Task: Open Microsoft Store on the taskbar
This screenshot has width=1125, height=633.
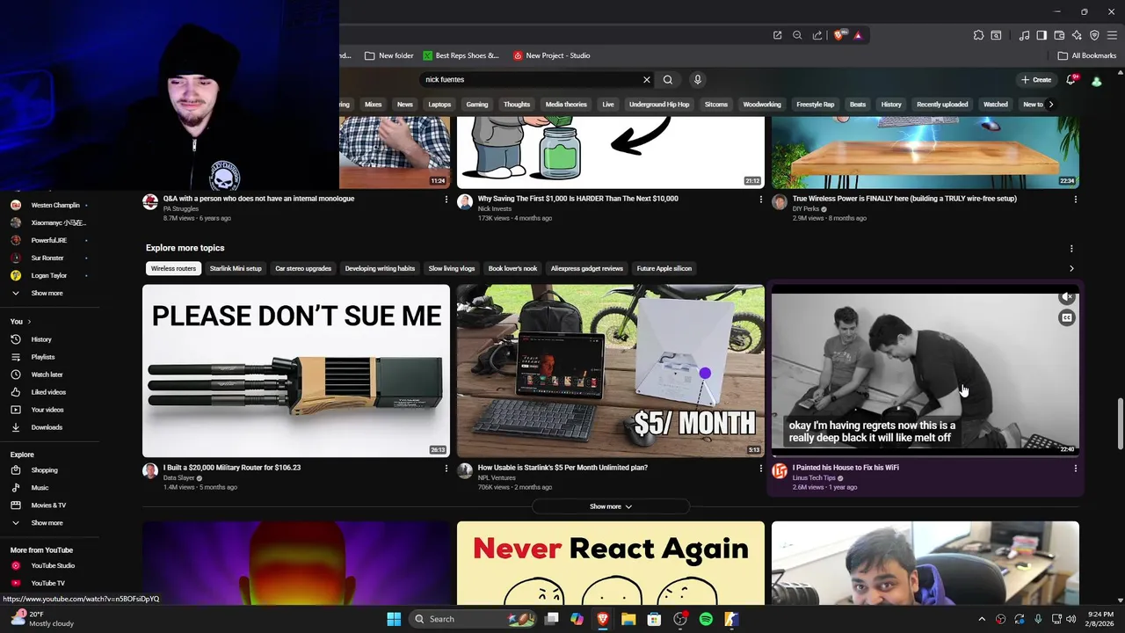Action: 654,619
